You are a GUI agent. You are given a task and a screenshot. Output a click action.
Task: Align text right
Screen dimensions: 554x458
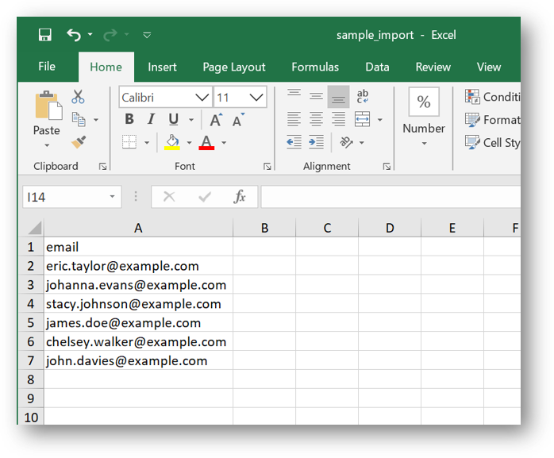click(x=338, y=119)
